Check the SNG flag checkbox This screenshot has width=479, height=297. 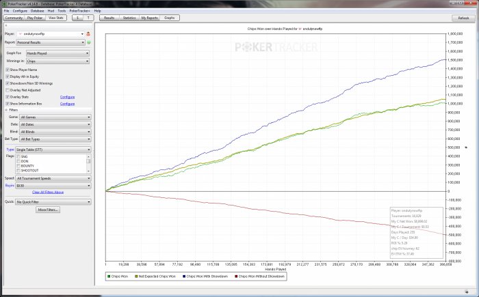[18, 157]
